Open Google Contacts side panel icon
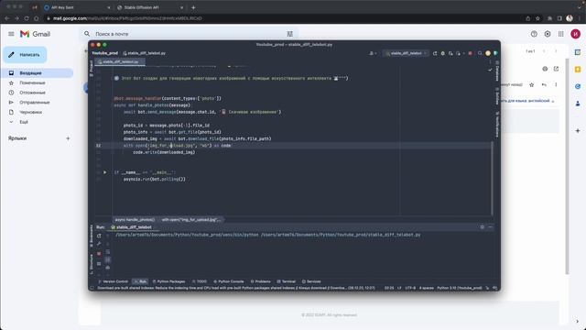This screenshot has height=330, width=586. coord(578,104)
